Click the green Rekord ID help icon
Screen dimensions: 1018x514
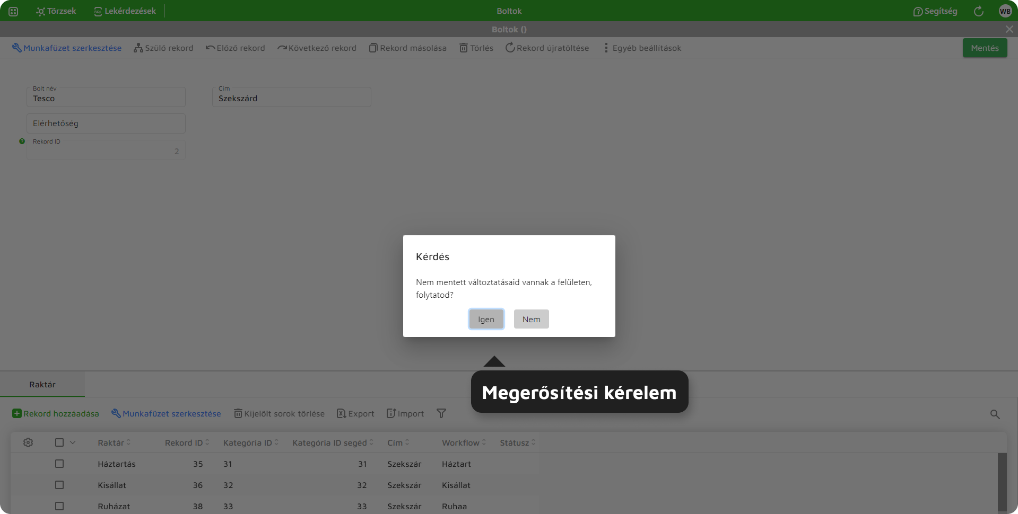(22, 141)
